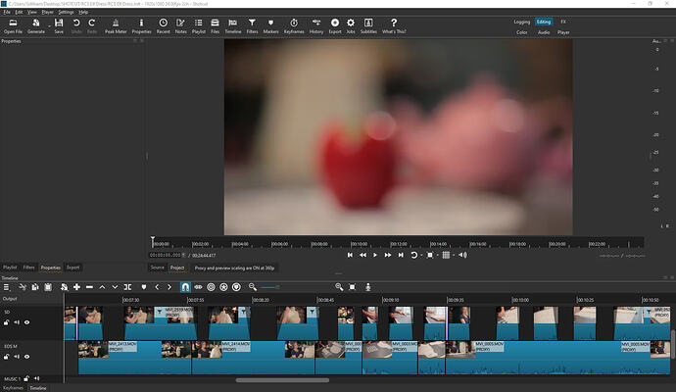This screenshot has height=392, width=676.
Task: Show the Playlist panel from the toolbar
Action: [198, 25]
